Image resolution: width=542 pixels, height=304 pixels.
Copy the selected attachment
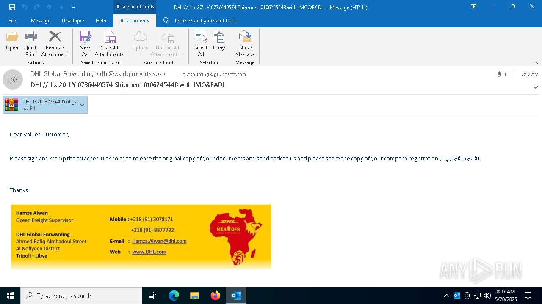pyautogui.click(x=219, y=41)
